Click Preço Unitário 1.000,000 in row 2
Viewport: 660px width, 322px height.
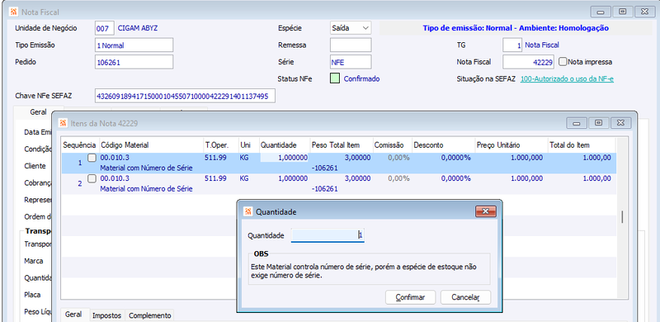(x=527, y=178)
